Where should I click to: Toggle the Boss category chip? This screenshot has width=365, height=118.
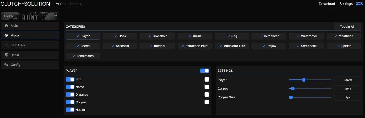[120, 36]
